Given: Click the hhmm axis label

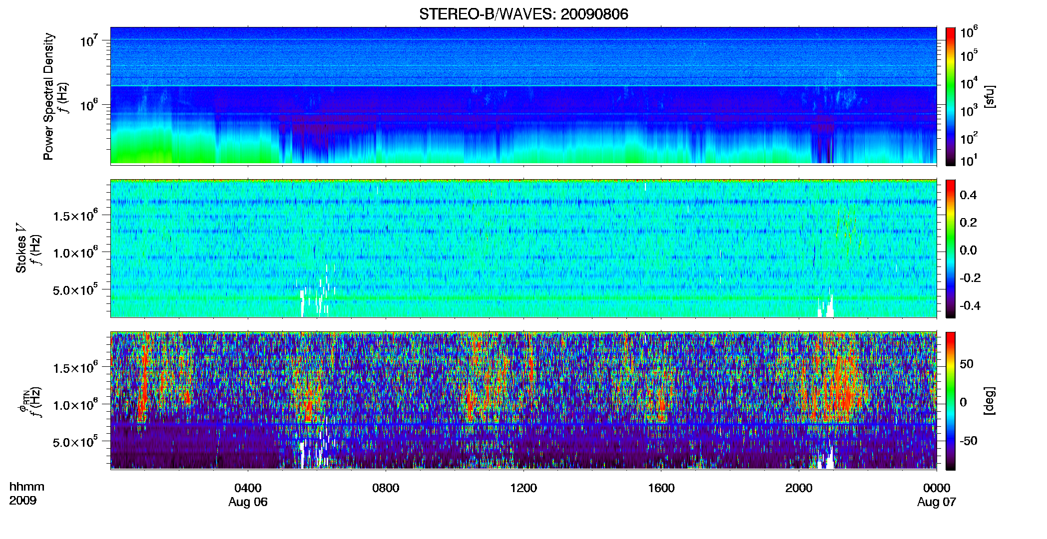Looking at the screenshot, I should pos(27,487).
